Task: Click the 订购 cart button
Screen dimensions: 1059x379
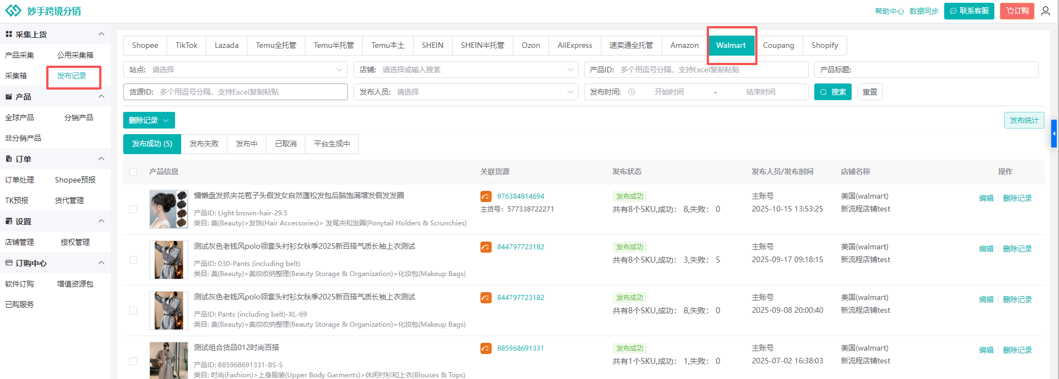Action: coord(1017,11)
